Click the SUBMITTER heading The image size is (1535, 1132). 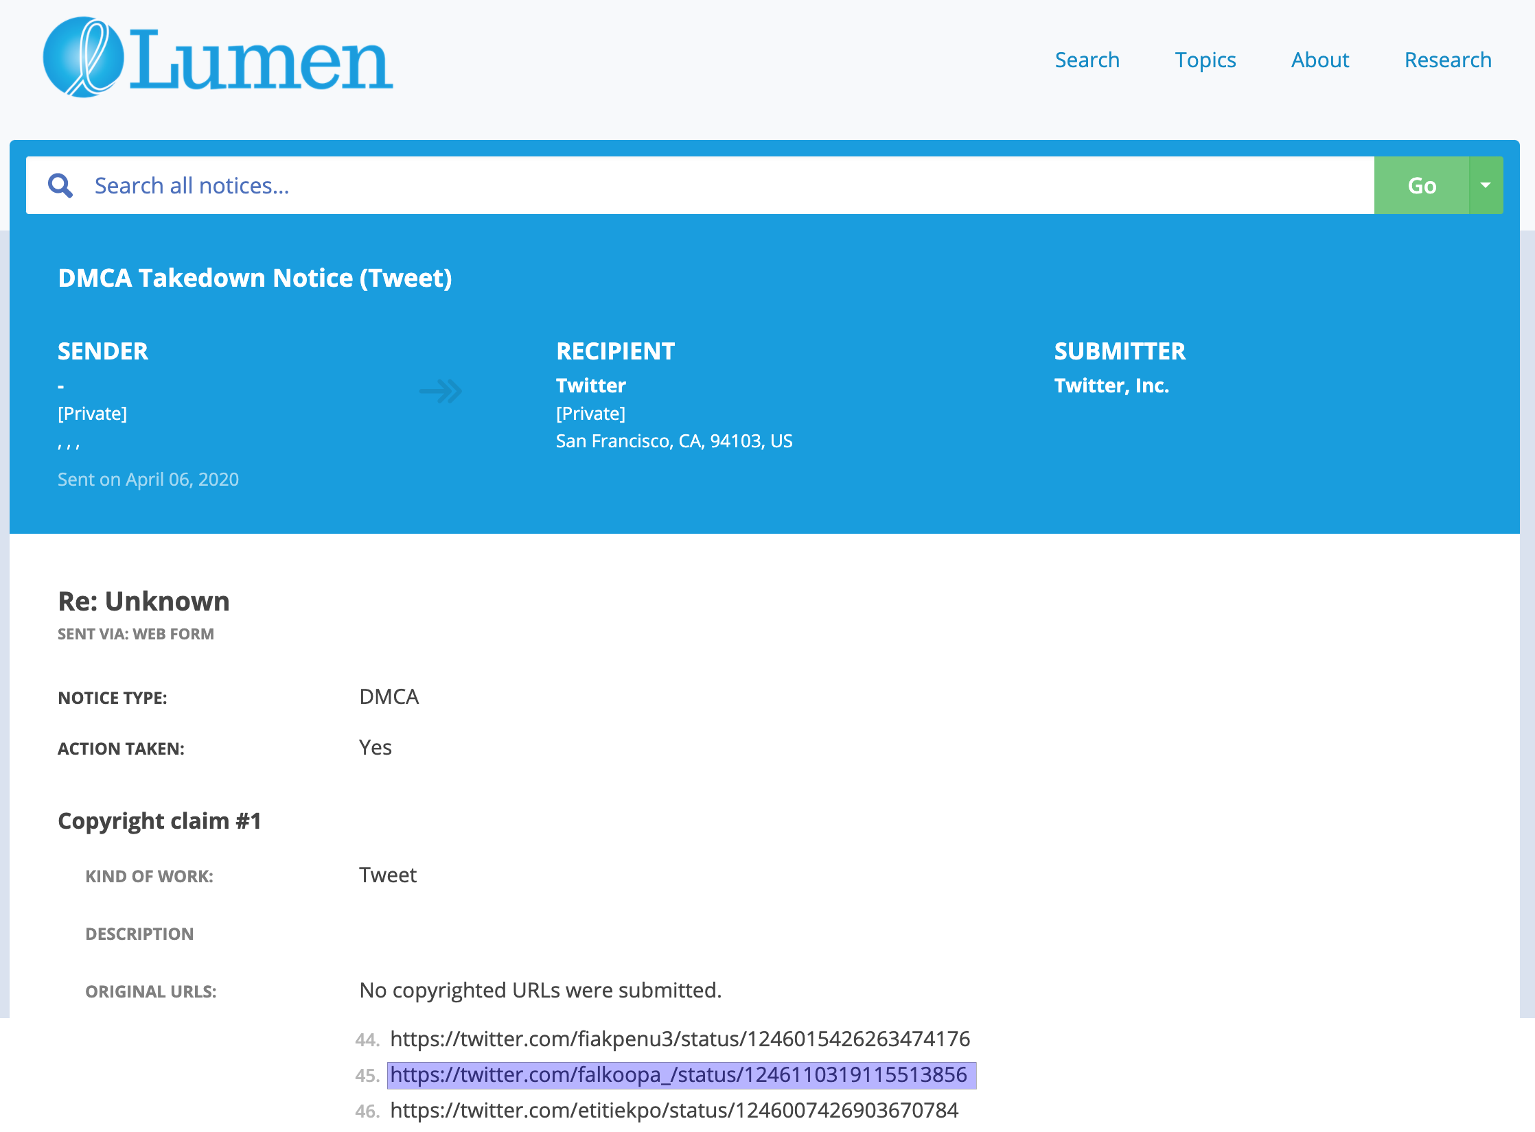(x=1120, y=351)
